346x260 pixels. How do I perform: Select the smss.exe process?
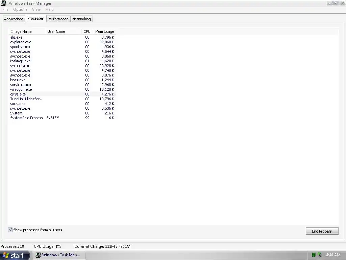[62, 104]
